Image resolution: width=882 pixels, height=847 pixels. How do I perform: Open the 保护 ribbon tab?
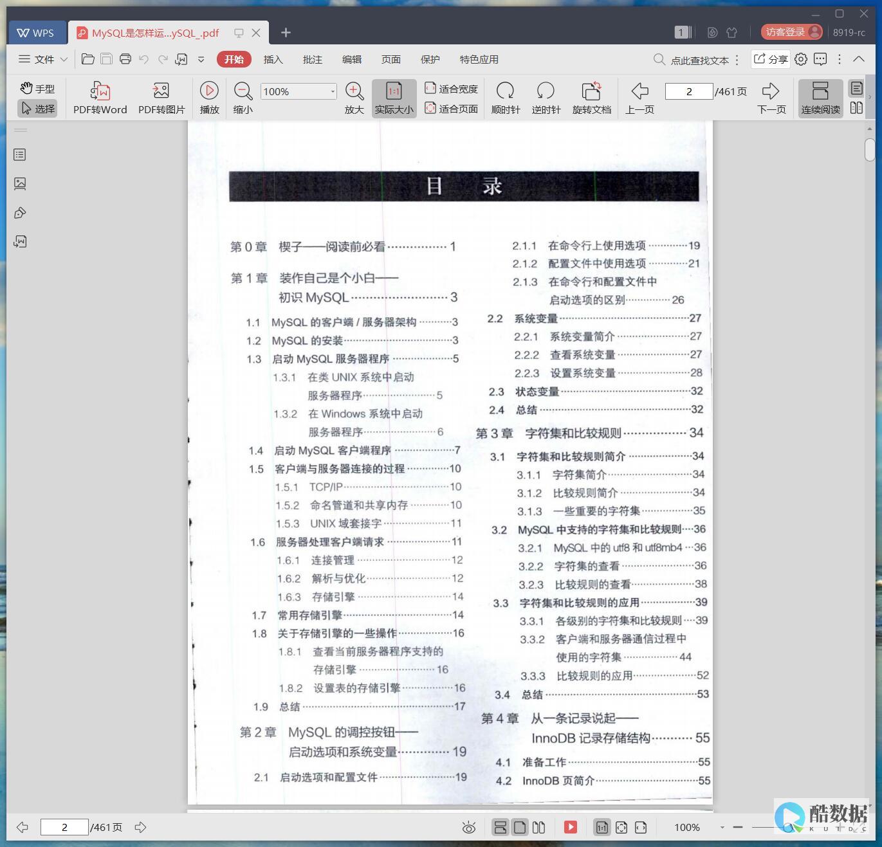click(430, 59)
